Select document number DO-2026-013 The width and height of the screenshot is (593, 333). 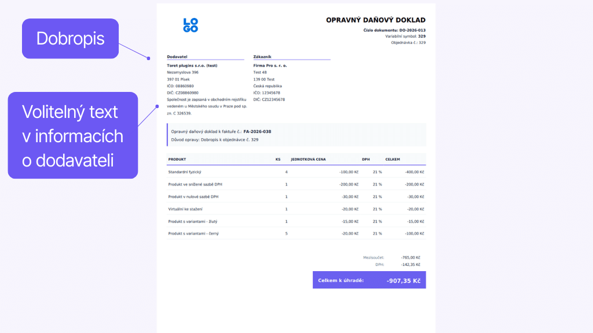[412, 29]
